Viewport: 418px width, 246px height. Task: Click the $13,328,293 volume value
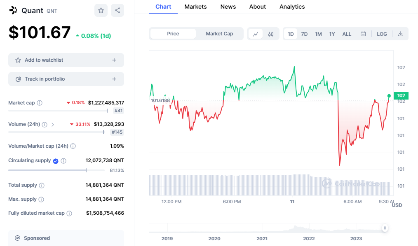[x=109, y=124]
